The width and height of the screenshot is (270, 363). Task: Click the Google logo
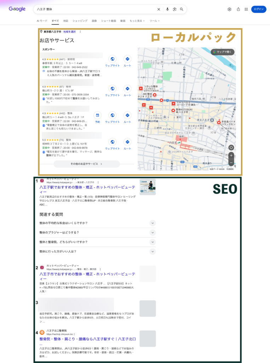[17, 9]
